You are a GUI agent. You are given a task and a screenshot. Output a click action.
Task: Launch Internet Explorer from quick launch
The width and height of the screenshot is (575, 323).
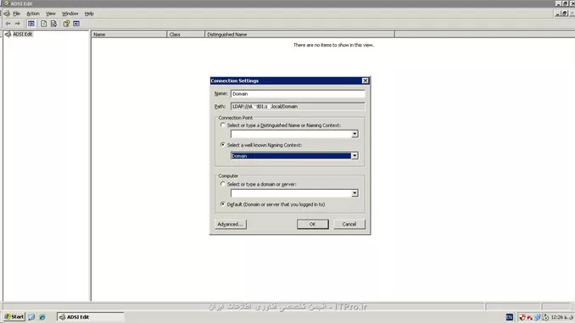point(42,317)
